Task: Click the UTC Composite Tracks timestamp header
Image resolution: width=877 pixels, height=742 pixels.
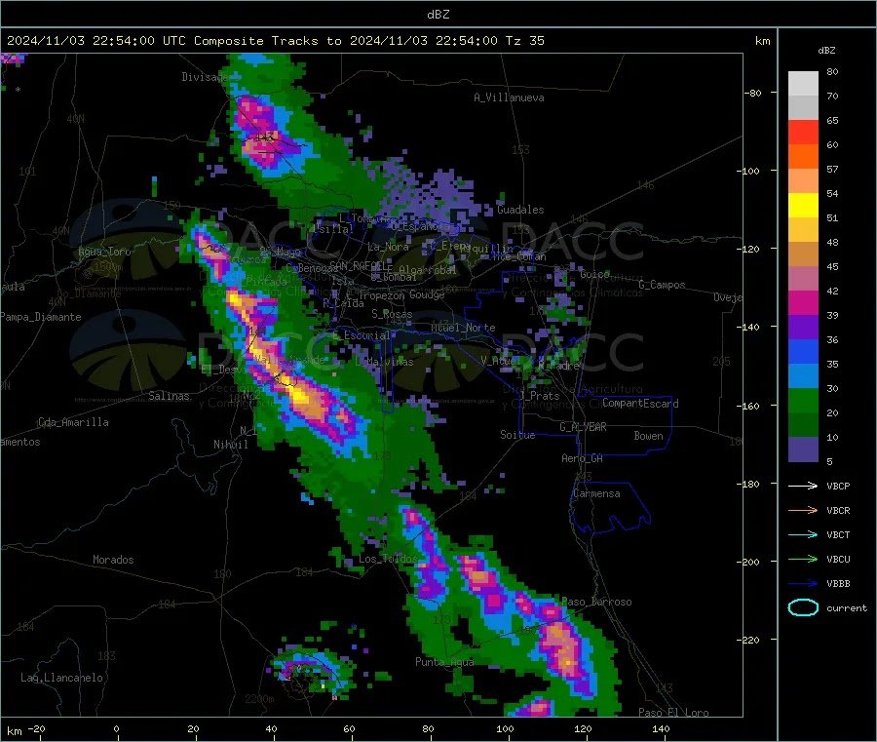Action: coord(276,41)
